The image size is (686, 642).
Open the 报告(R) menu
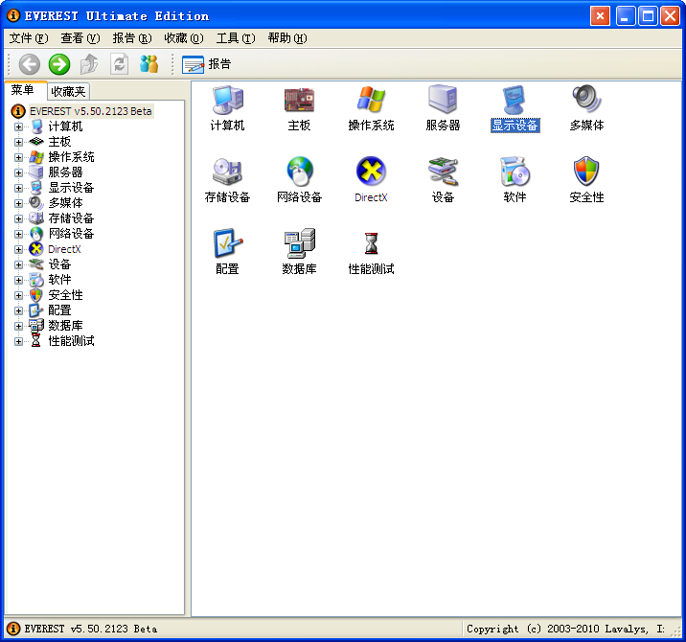point(131,38)
